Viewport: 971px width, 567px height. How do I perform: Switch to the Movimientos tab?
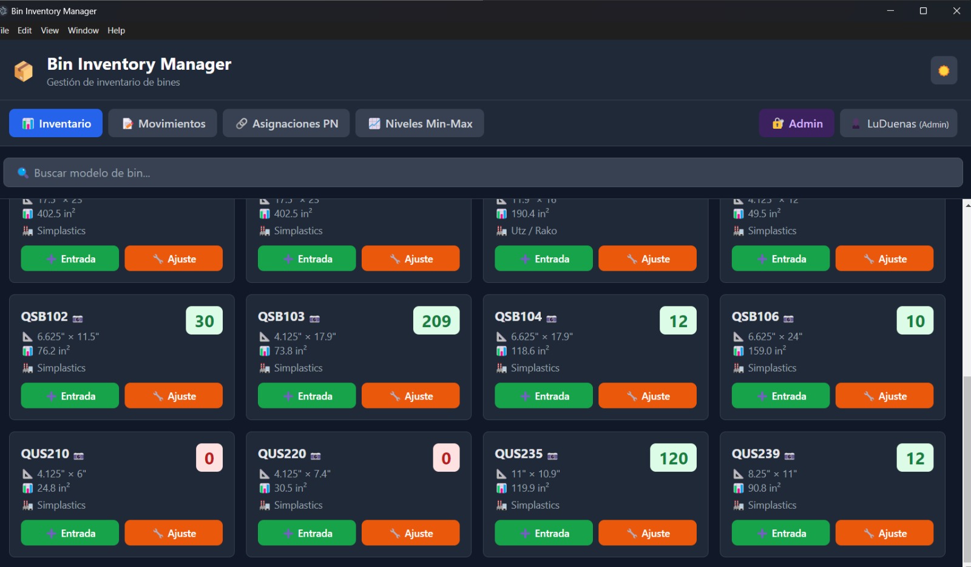tap(163, 123)
